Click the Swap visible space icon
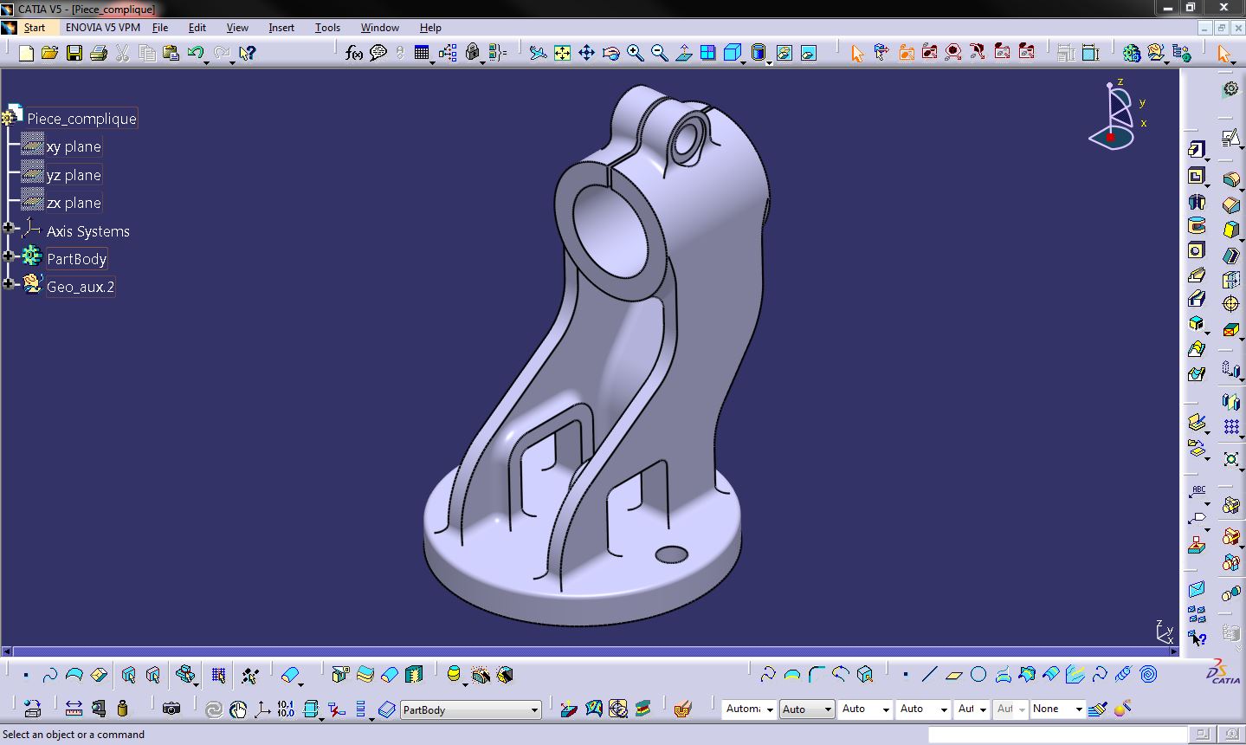 click(x=808, y=53)
